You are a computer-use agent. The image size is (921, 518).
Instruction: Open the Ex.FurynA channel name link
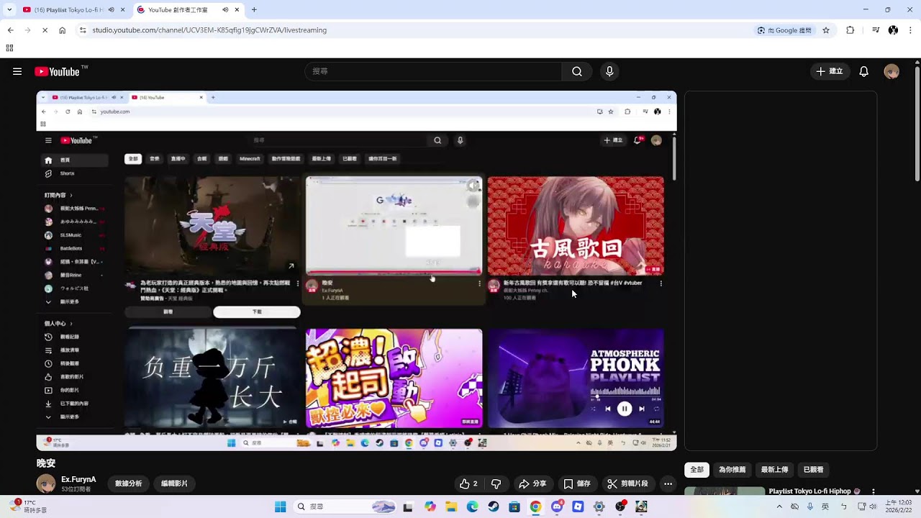point(78,479)
